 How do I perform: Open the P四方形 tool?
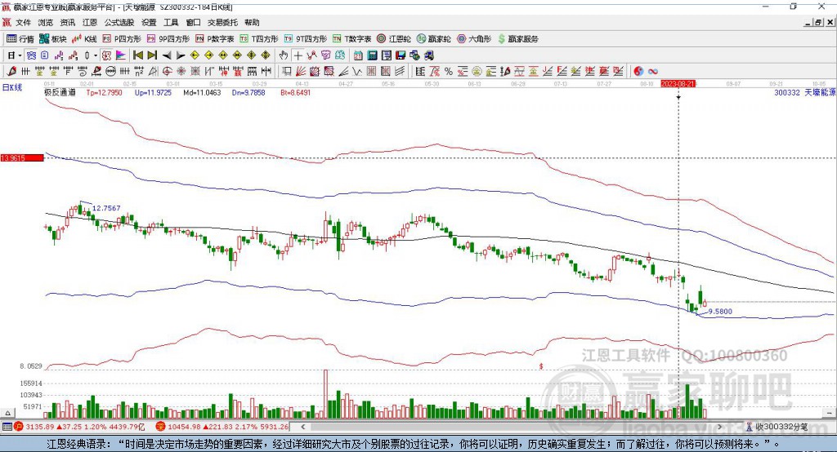tap(122, 39)
